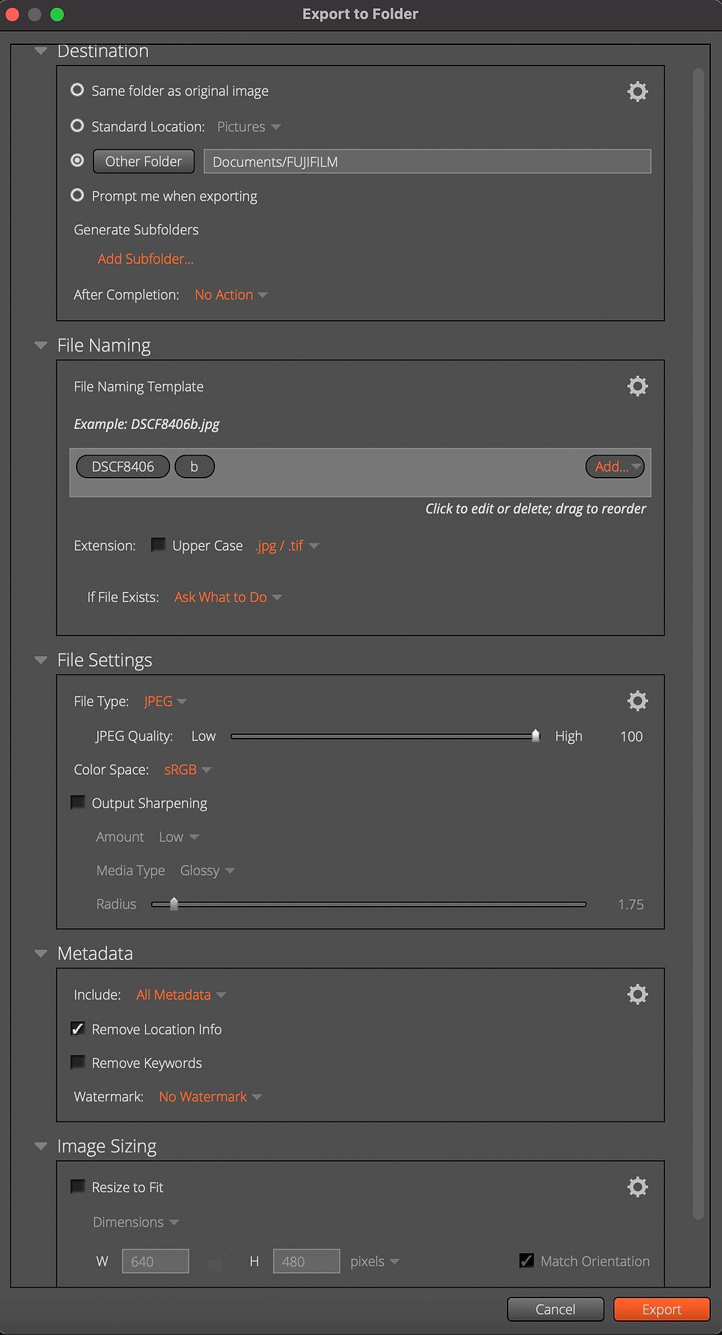
Task: Click the DSCF8406 filename token
Action: (x=123, y=467)
